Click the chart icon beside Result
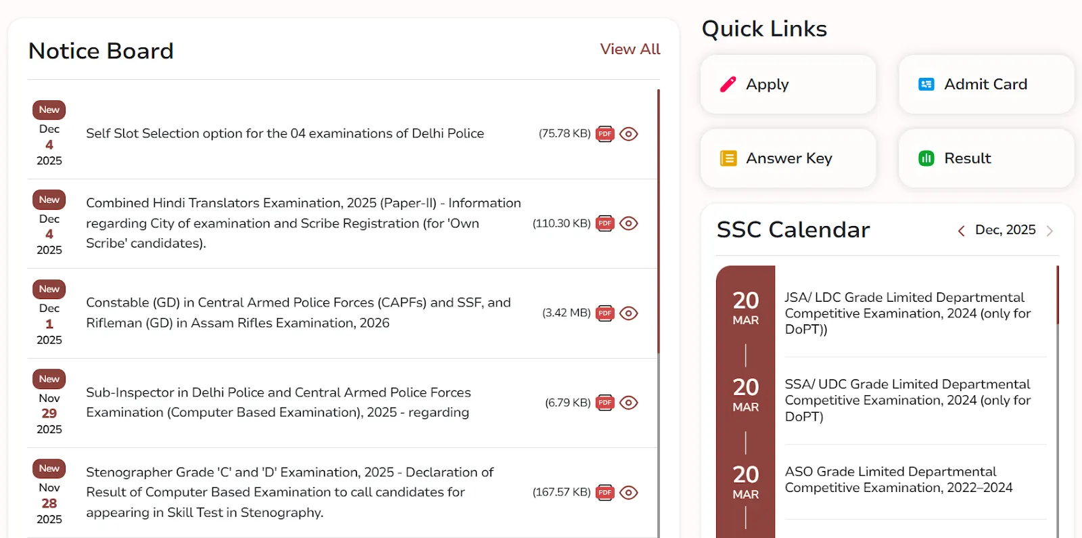Image resolution: width=1082 pixels, height=538 pixels. 925,158
